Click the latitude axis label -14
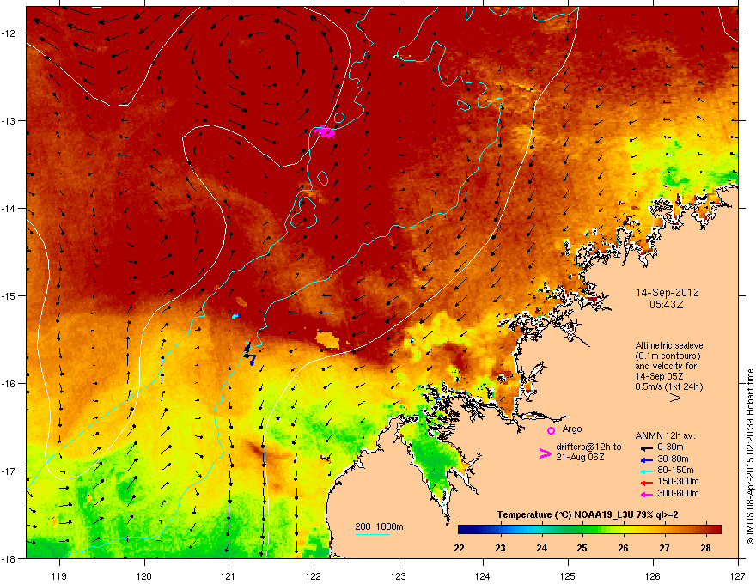 click(9, 208)
